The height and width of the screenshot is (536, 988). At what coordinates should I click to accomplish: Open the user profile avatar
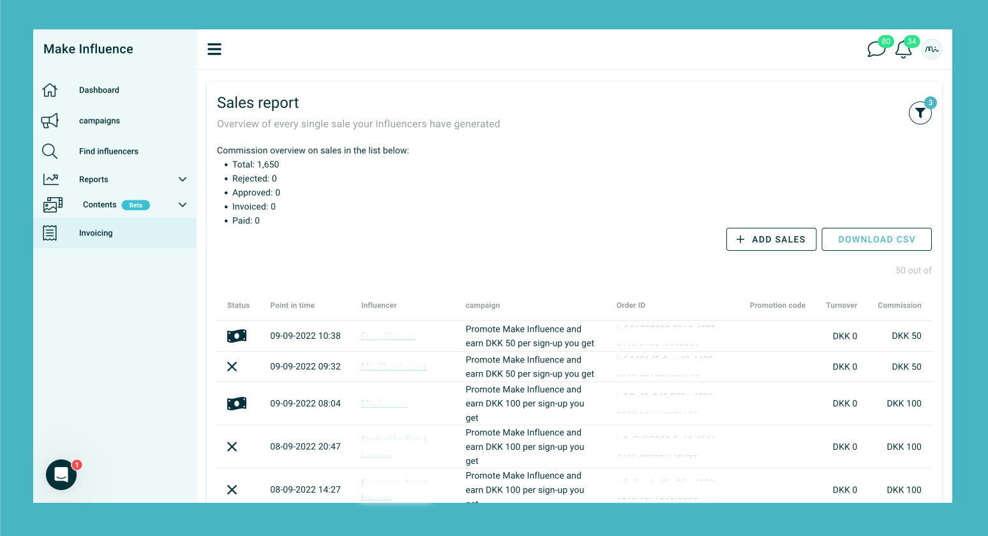click(932, 49)
